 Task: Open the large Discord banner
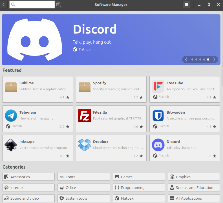coord(111,39)
